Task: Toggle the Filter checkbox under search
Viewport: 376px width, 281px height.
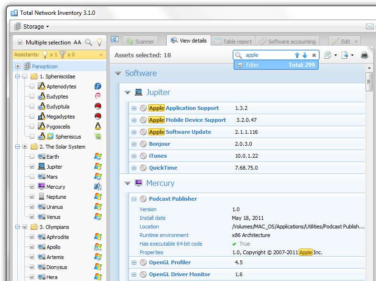Action: [240, 65]
